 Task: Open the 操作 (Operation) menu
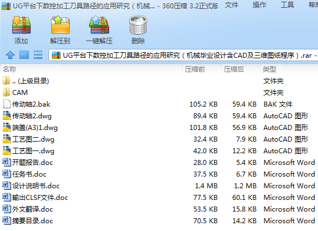coord(260,5)
